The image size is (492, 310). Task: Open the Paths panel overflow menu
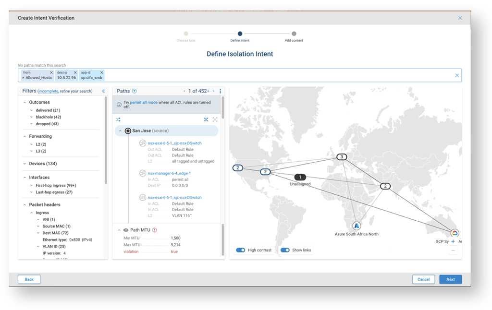(x=220, y=91)
